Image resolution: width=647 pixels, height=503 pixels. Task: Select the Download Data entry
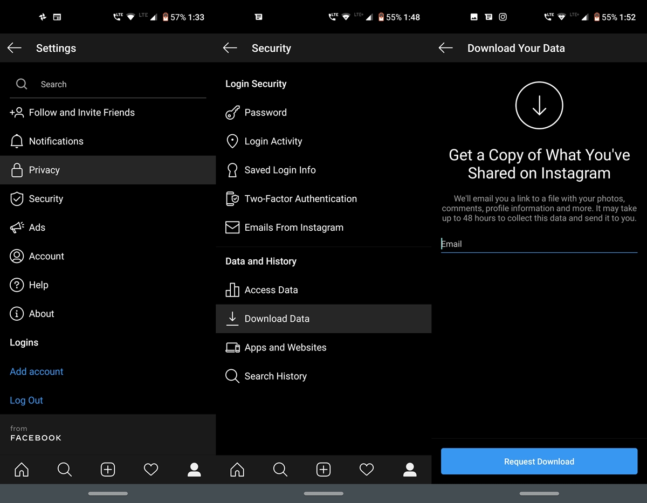[323, 319]
